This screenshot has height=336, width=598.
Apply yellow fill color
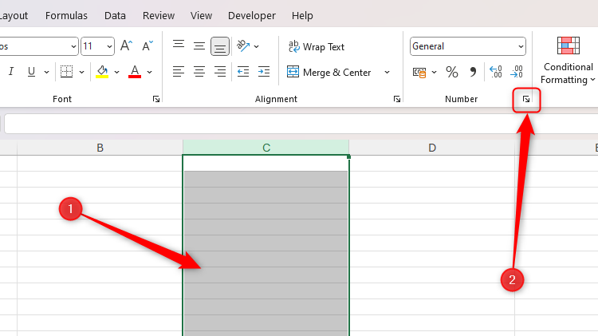(102, 71)
